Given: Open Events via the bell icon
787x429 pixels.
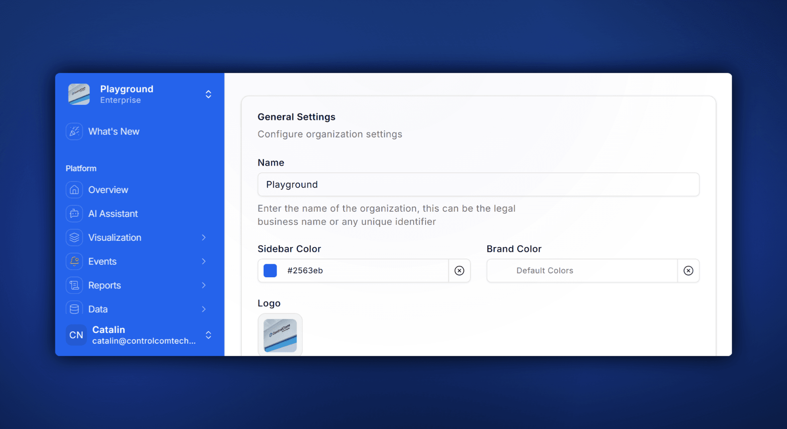Looking at the screenshot, I should point(74,261).
